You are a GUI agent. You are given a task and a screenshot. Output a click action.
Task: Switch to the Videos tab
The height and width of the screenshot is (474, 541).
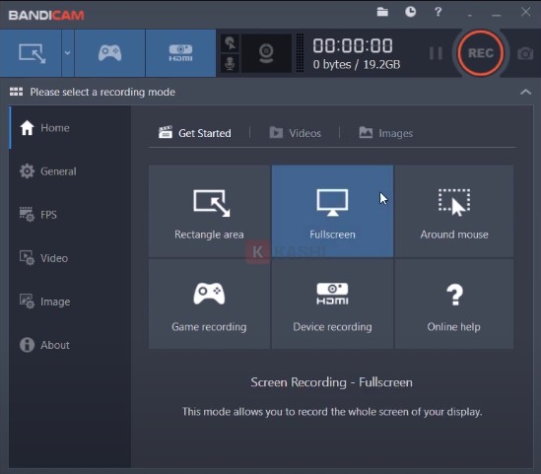[295, 133]
